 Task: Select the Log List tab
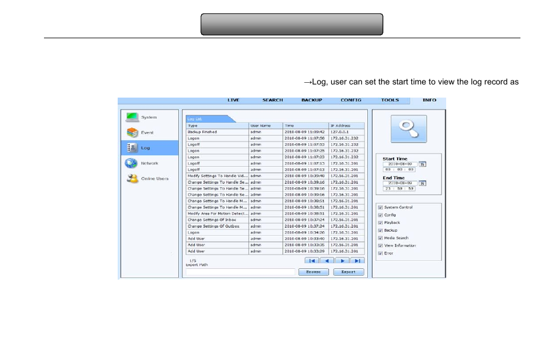tap(210, 119)
